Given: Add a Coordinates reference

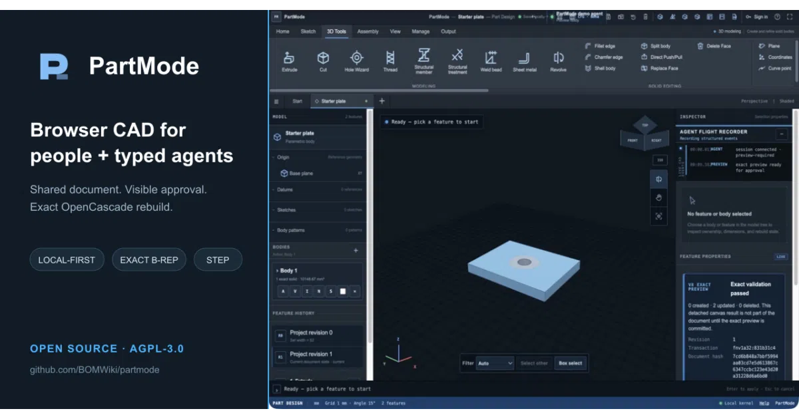Looking at the screenshot, I should click(775, 57).
